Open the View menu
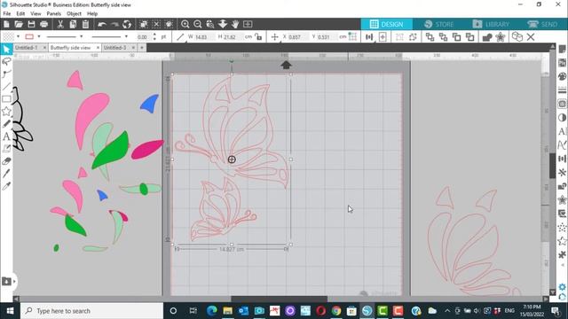 [35, 14]
